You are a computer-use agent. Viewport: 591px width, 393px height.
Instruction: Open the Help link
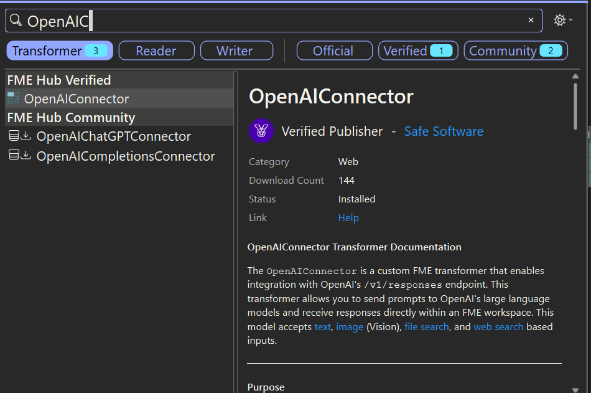pos(348,218)
